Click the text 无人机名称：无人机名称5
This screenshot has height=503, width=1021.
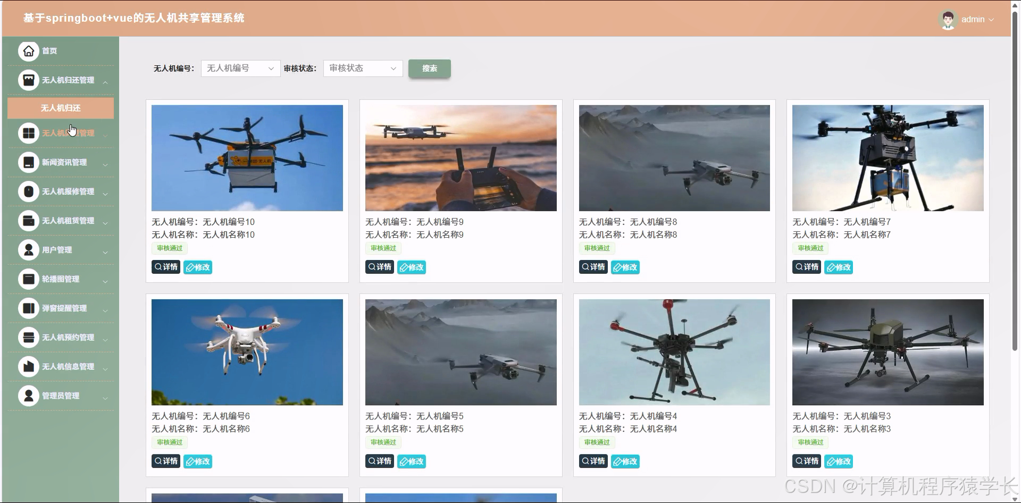coord(414,429)
